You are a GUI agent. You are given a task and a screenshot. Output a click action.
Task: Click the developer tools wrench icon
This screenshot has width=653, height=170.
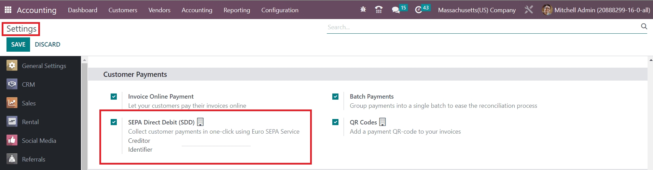pos(529,10)
